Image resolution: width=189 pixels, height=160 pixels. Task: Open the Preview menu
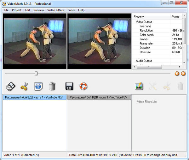(39, 10)
